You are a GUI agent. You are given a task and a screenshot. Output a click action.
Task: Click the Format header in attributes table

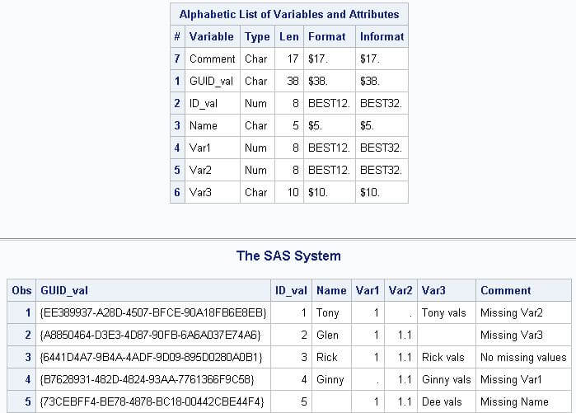327,36
